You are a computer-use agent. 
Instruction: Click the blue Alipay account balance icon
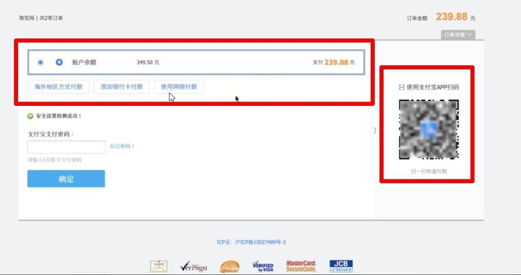pos(59,62)
